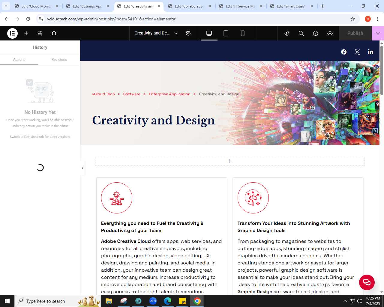Close the Edit "Creativity and" tab

(x=159, y=6)
